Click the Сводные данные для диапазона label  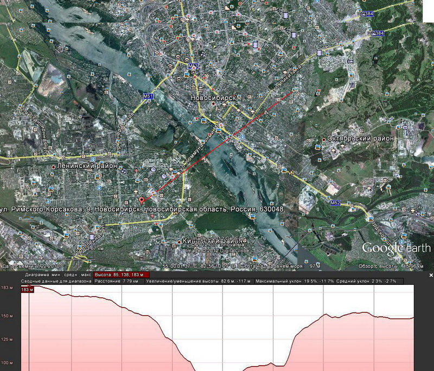click(56, 281)
